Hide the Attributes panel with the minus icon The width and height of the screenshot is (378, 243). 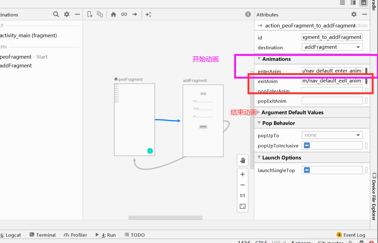pos(365,14)
